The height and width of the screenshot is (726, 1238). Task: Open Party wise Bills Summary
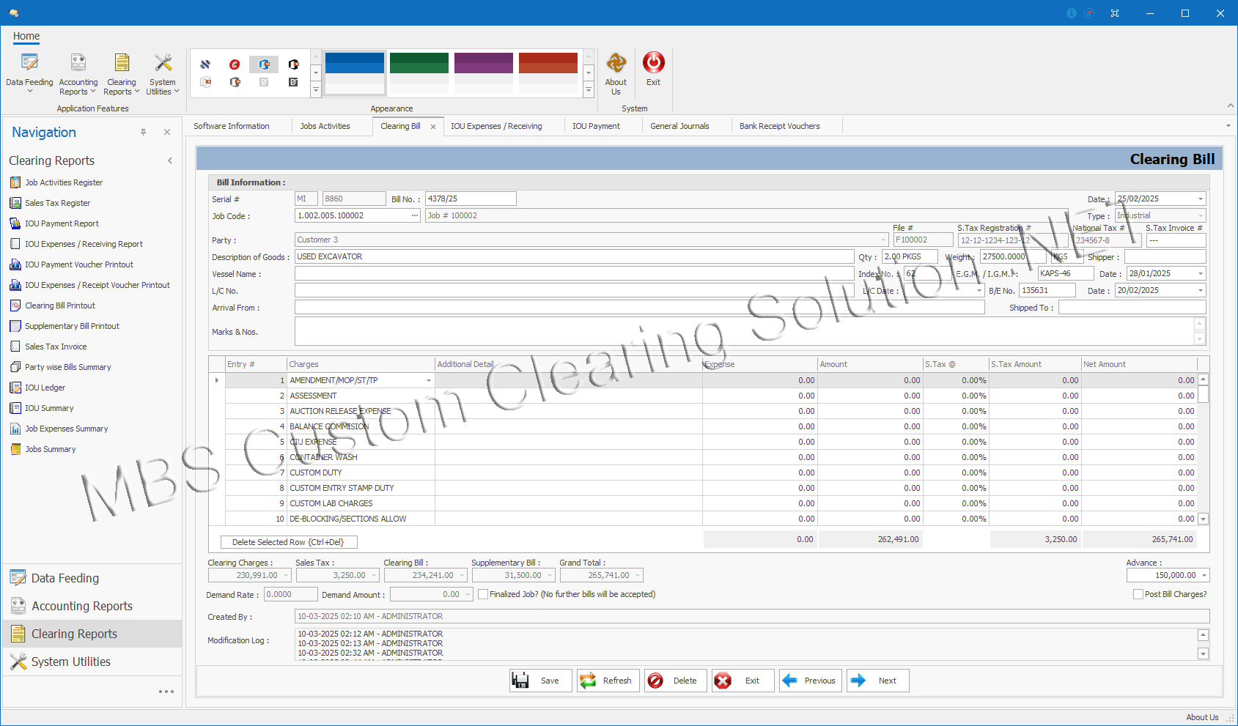tap(67, 367)
